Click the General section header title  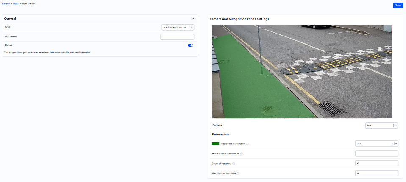click(x=10, y=19)
